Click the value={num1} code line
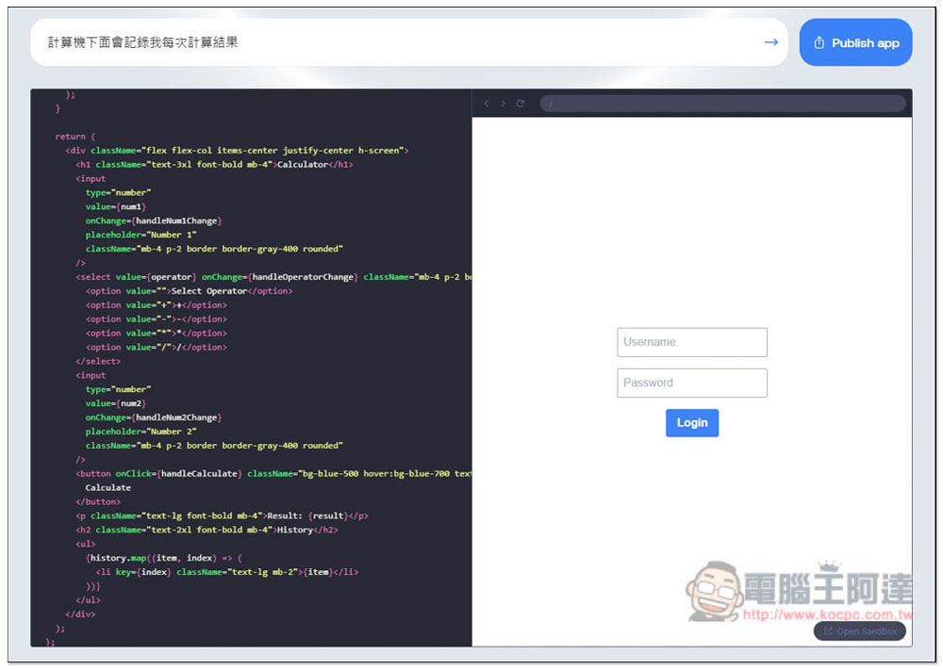Image resolution: width=943 pixels, height=670 pixels. (x=115, y=206)
